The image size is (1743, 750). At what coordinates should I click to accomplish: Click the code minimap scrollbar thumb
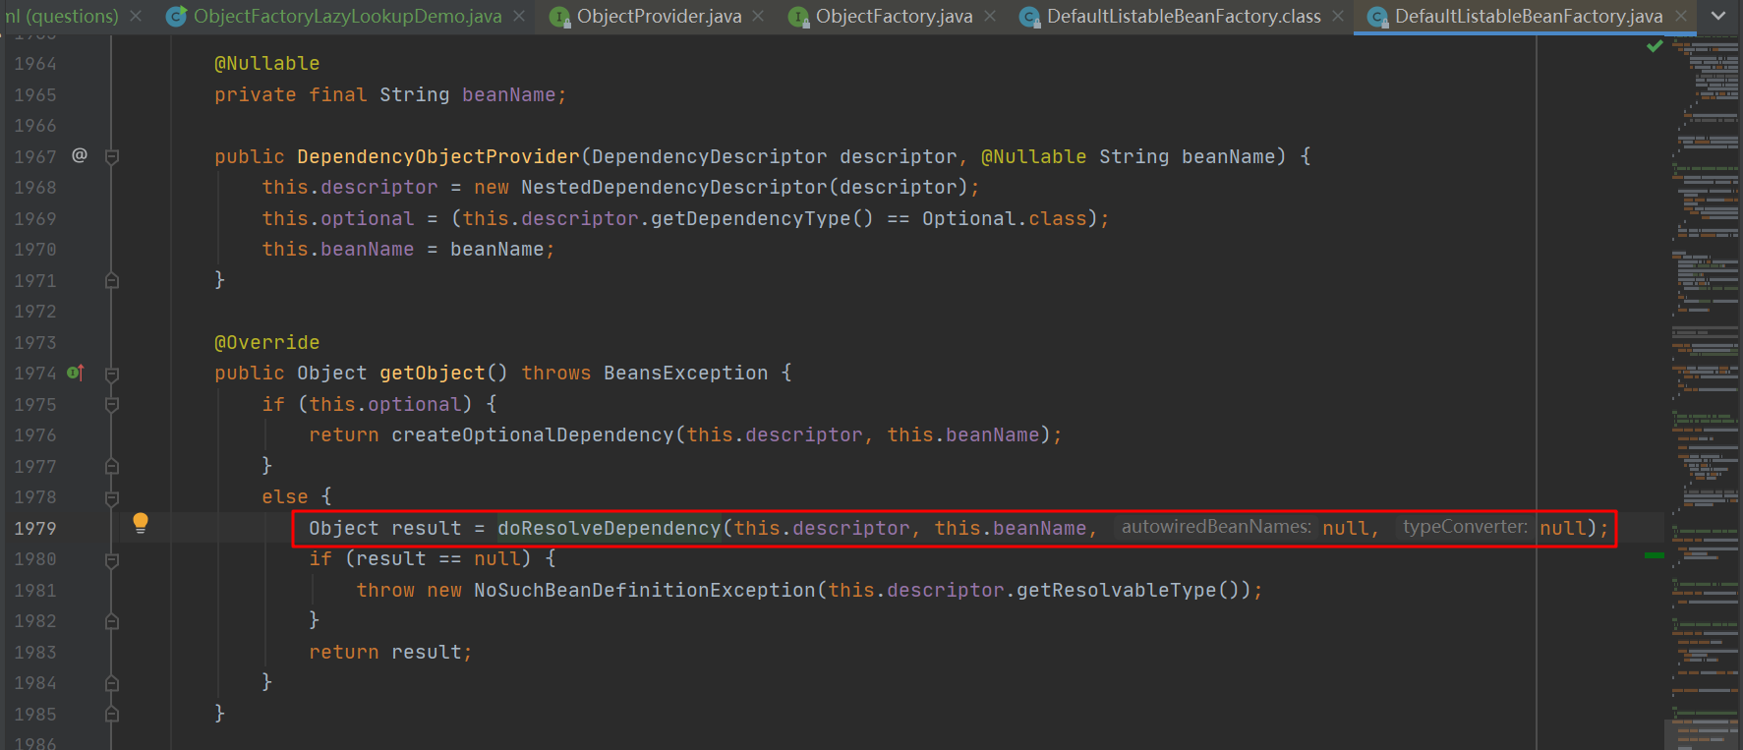click(1705, 733)
